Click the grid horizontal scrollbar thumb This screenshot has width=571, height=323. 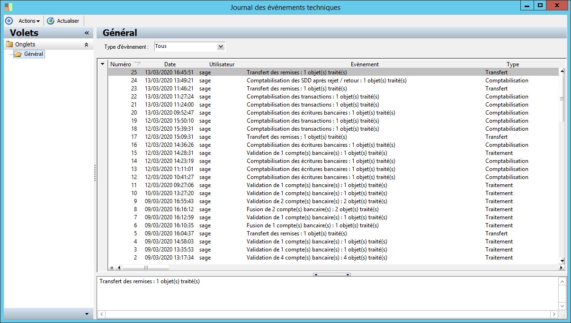pos(146,268)
